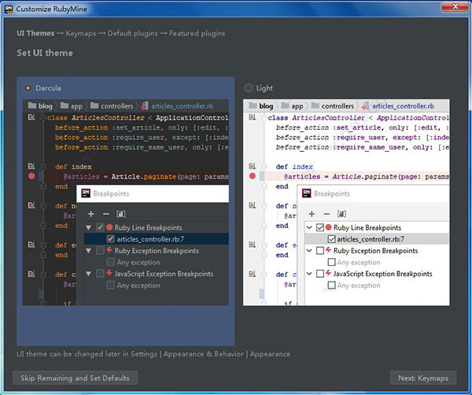Click the plus icon in Darcula preview
Image resolution: width=472 pixels, height=395 pixels.
pyautogui.click(x=91, y=214)
